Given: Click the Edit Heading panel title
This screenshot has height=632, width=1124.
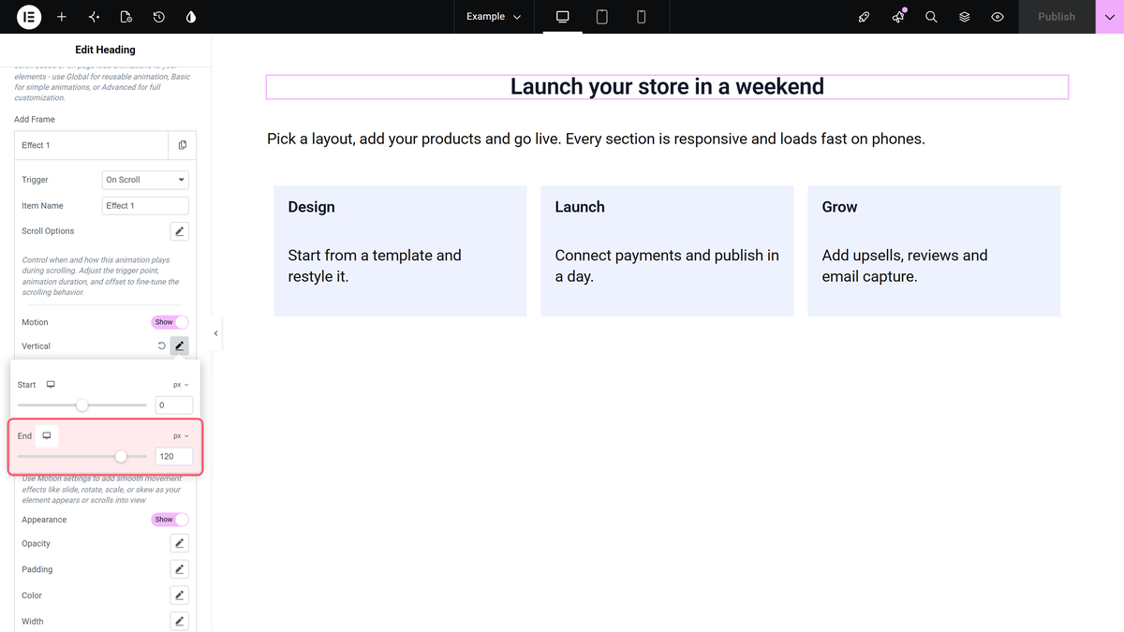Looking at the screenshot, I should pos(105,50).
